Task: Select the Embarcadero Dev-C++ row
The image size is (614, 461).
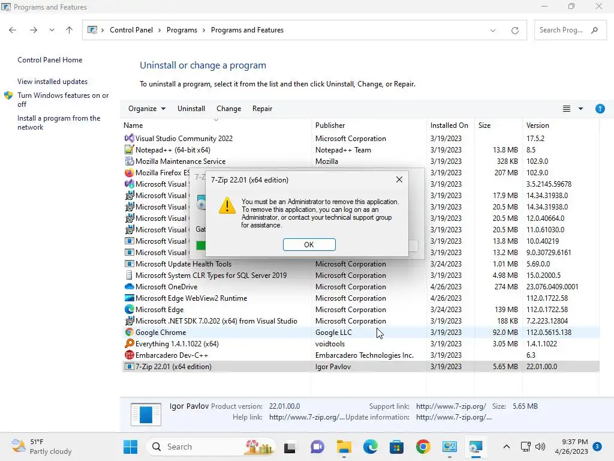Action: [360, 355]
